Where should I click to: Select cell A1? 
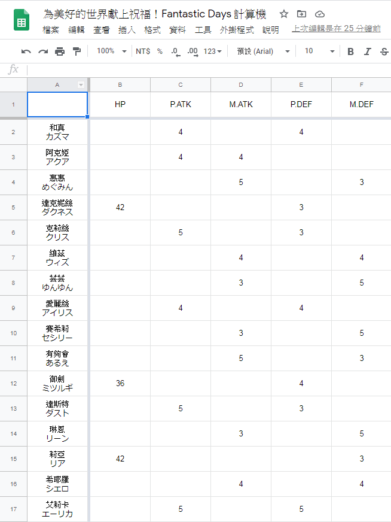pyautogui.click(x=57, y=105)
